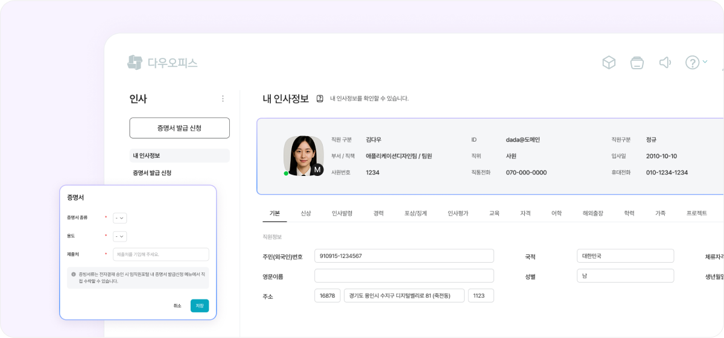724x338 pixels.
Task: Click the department text 애플리케이션디자인팀 / 팀원
Action: click(x=399, y=156)
